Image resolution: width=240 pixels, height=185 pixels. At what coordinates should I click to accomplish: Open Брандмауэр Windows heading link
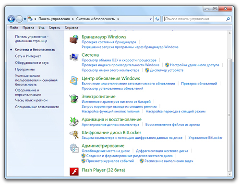104,37
